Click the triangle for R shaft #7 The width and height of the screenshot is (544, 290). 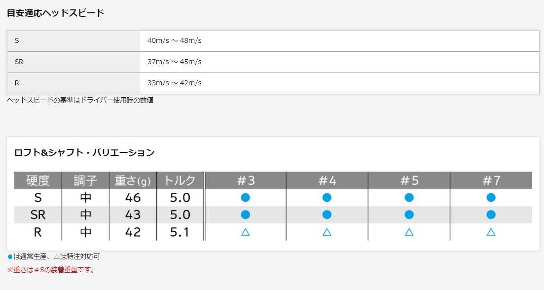click(x=491, y=232)
